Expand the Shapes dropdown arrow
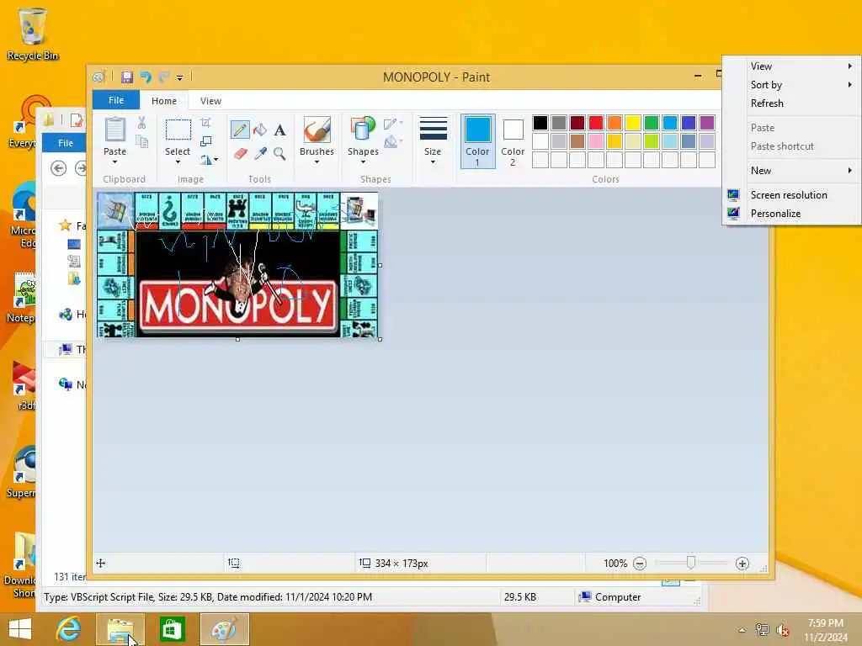This screenshot has width=862, height=646. point(363,162)
